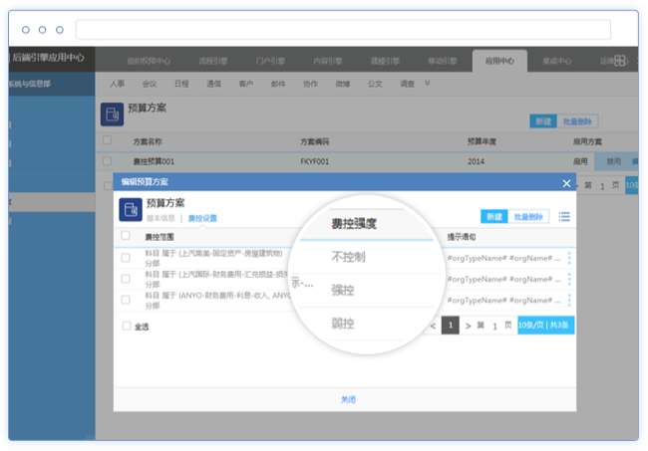The height and width of the screenshot is (451, 648).
Task: Choose 不控制 from the 费控强度 options
Action: click(348, 257)
